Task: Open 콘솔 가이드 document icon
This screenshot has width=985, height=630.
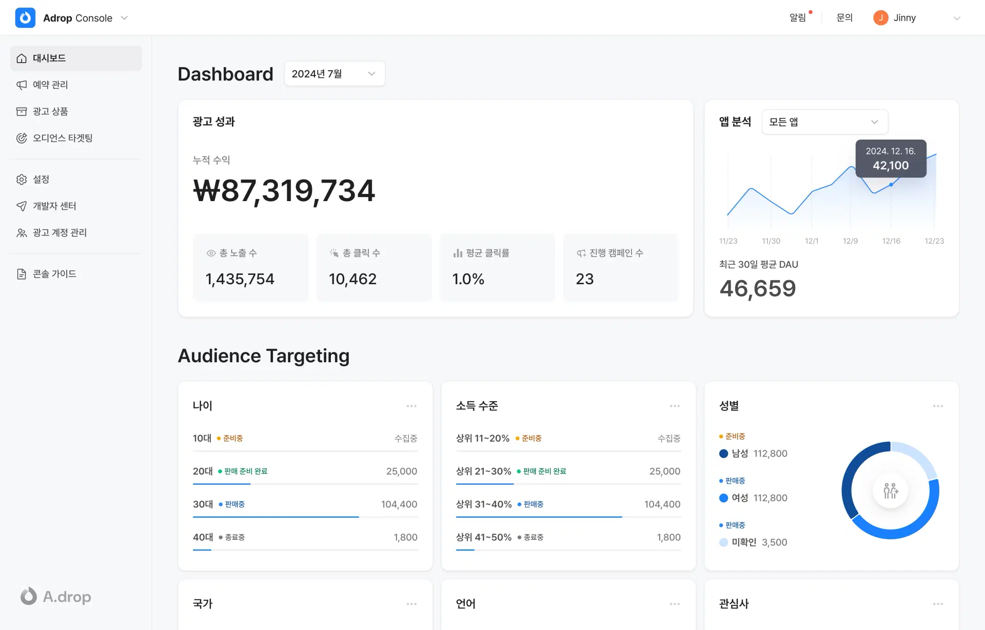Action: point(21,273)
